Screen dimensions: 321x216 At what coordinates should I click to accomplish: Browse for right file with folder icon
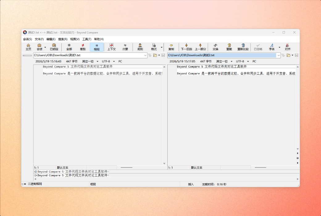pyautogui.click(x=289, y=55)
